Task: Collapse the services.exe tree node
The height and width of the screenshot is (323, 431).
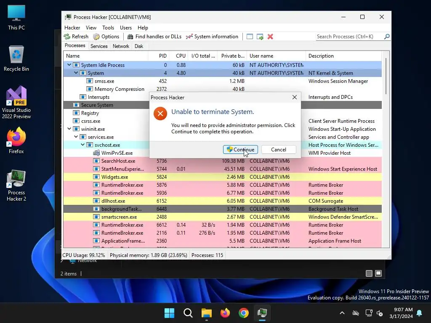Action: click(x=76, y=137)
